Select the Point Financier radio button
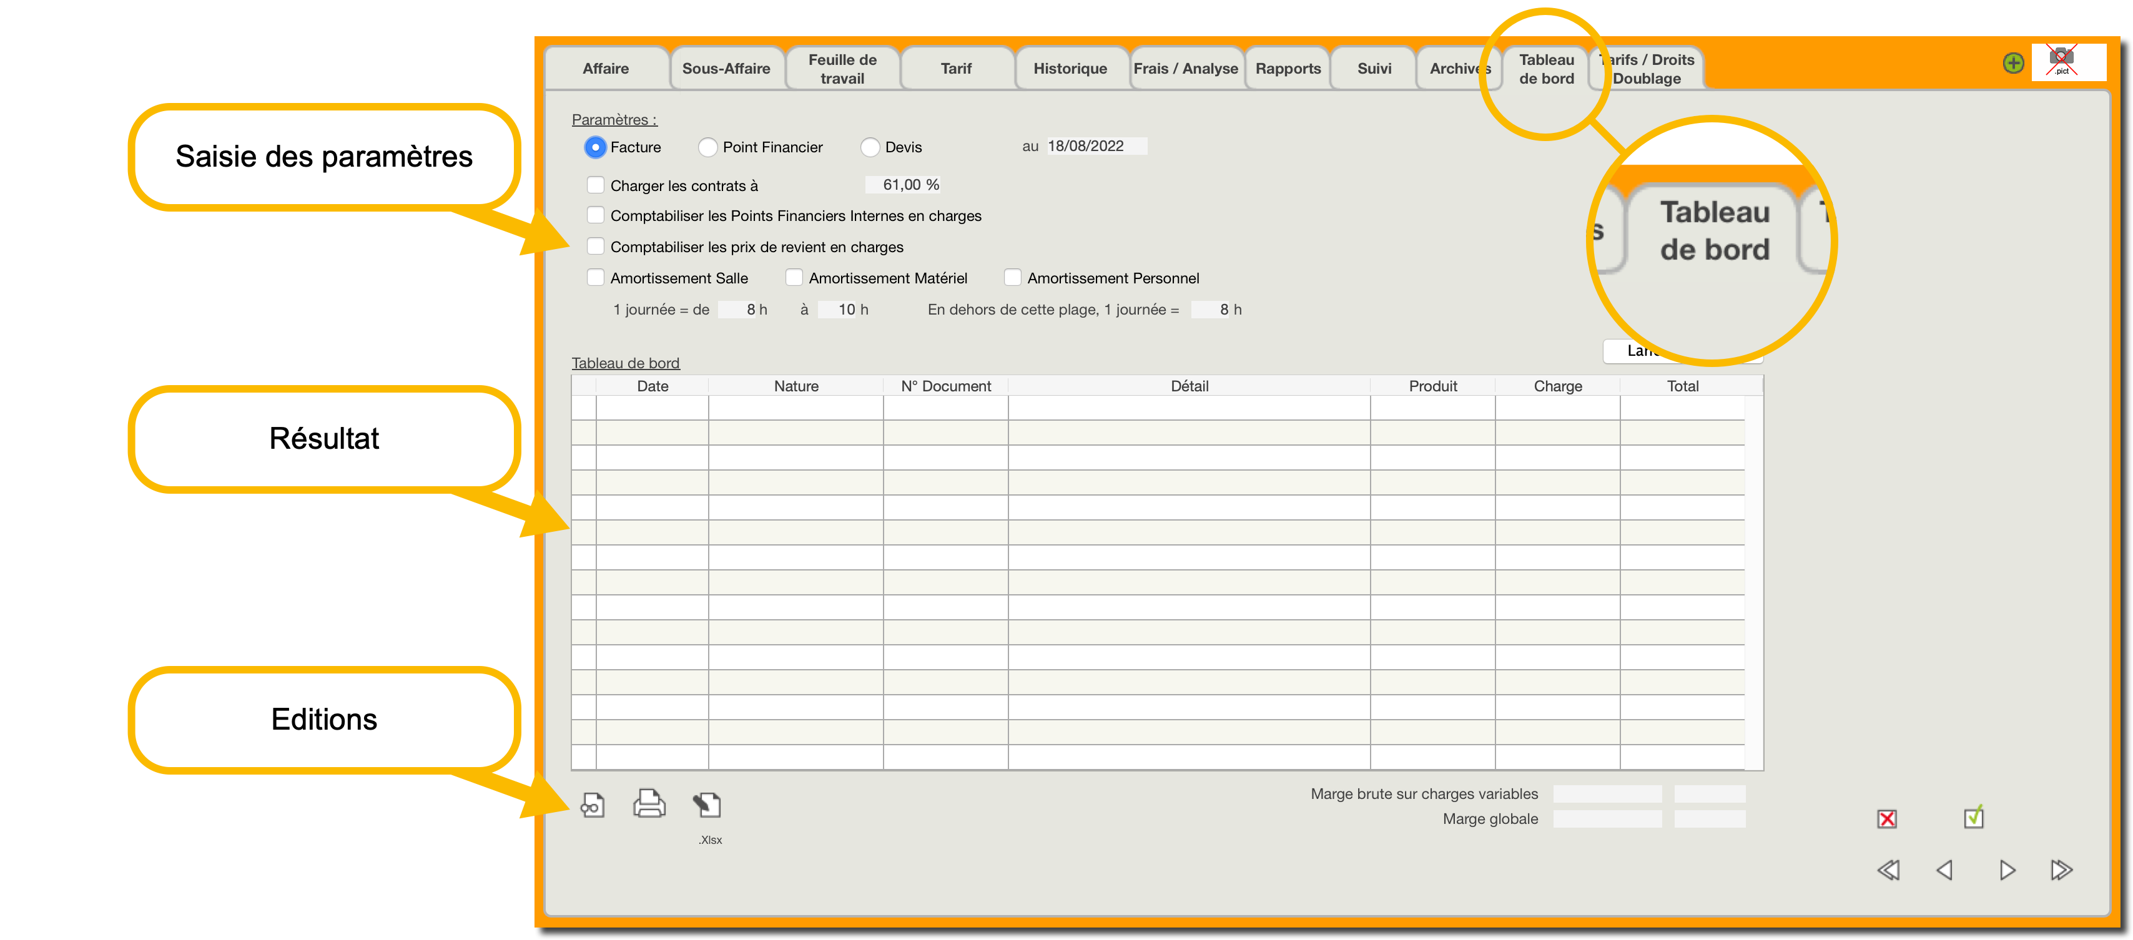The image size is (2133, 940). pyautogui.click(x=708, y=147)
